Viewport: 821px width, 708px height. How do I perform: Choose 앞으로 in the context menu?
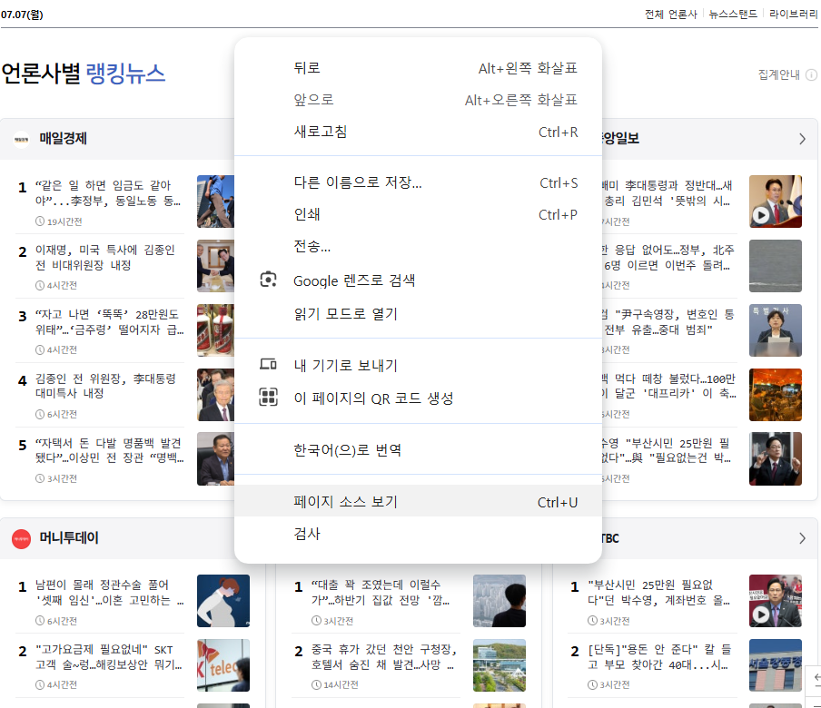418,100
